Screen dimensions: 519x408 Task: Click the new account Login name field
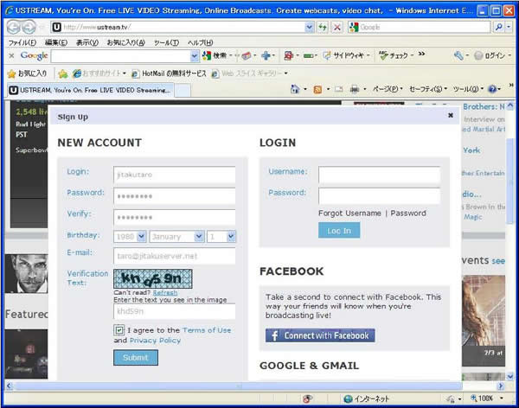(175, 175)
